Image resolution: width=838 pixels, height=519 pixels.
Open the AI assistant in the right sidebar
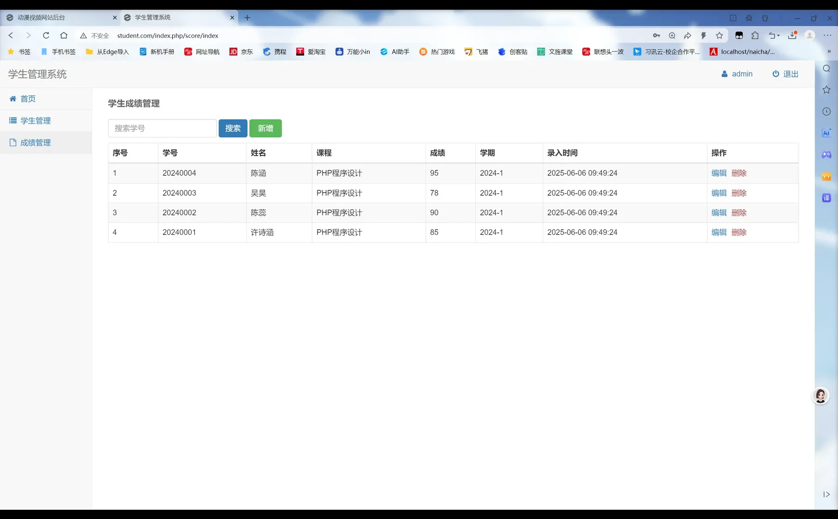[826, 133]
